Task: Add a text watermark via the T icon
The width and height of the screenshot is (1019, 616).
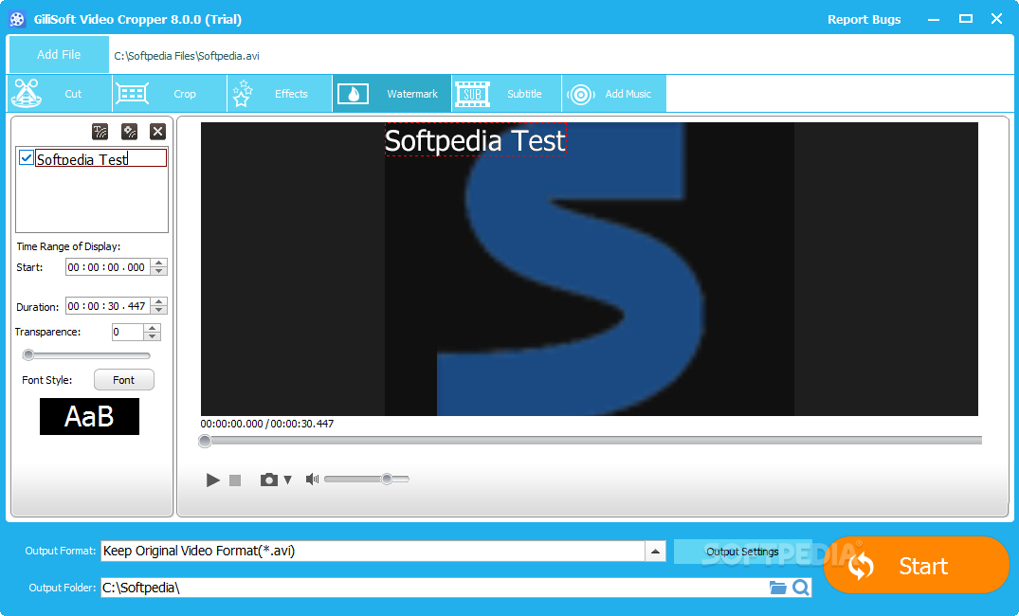Action: tap(100, 132)
